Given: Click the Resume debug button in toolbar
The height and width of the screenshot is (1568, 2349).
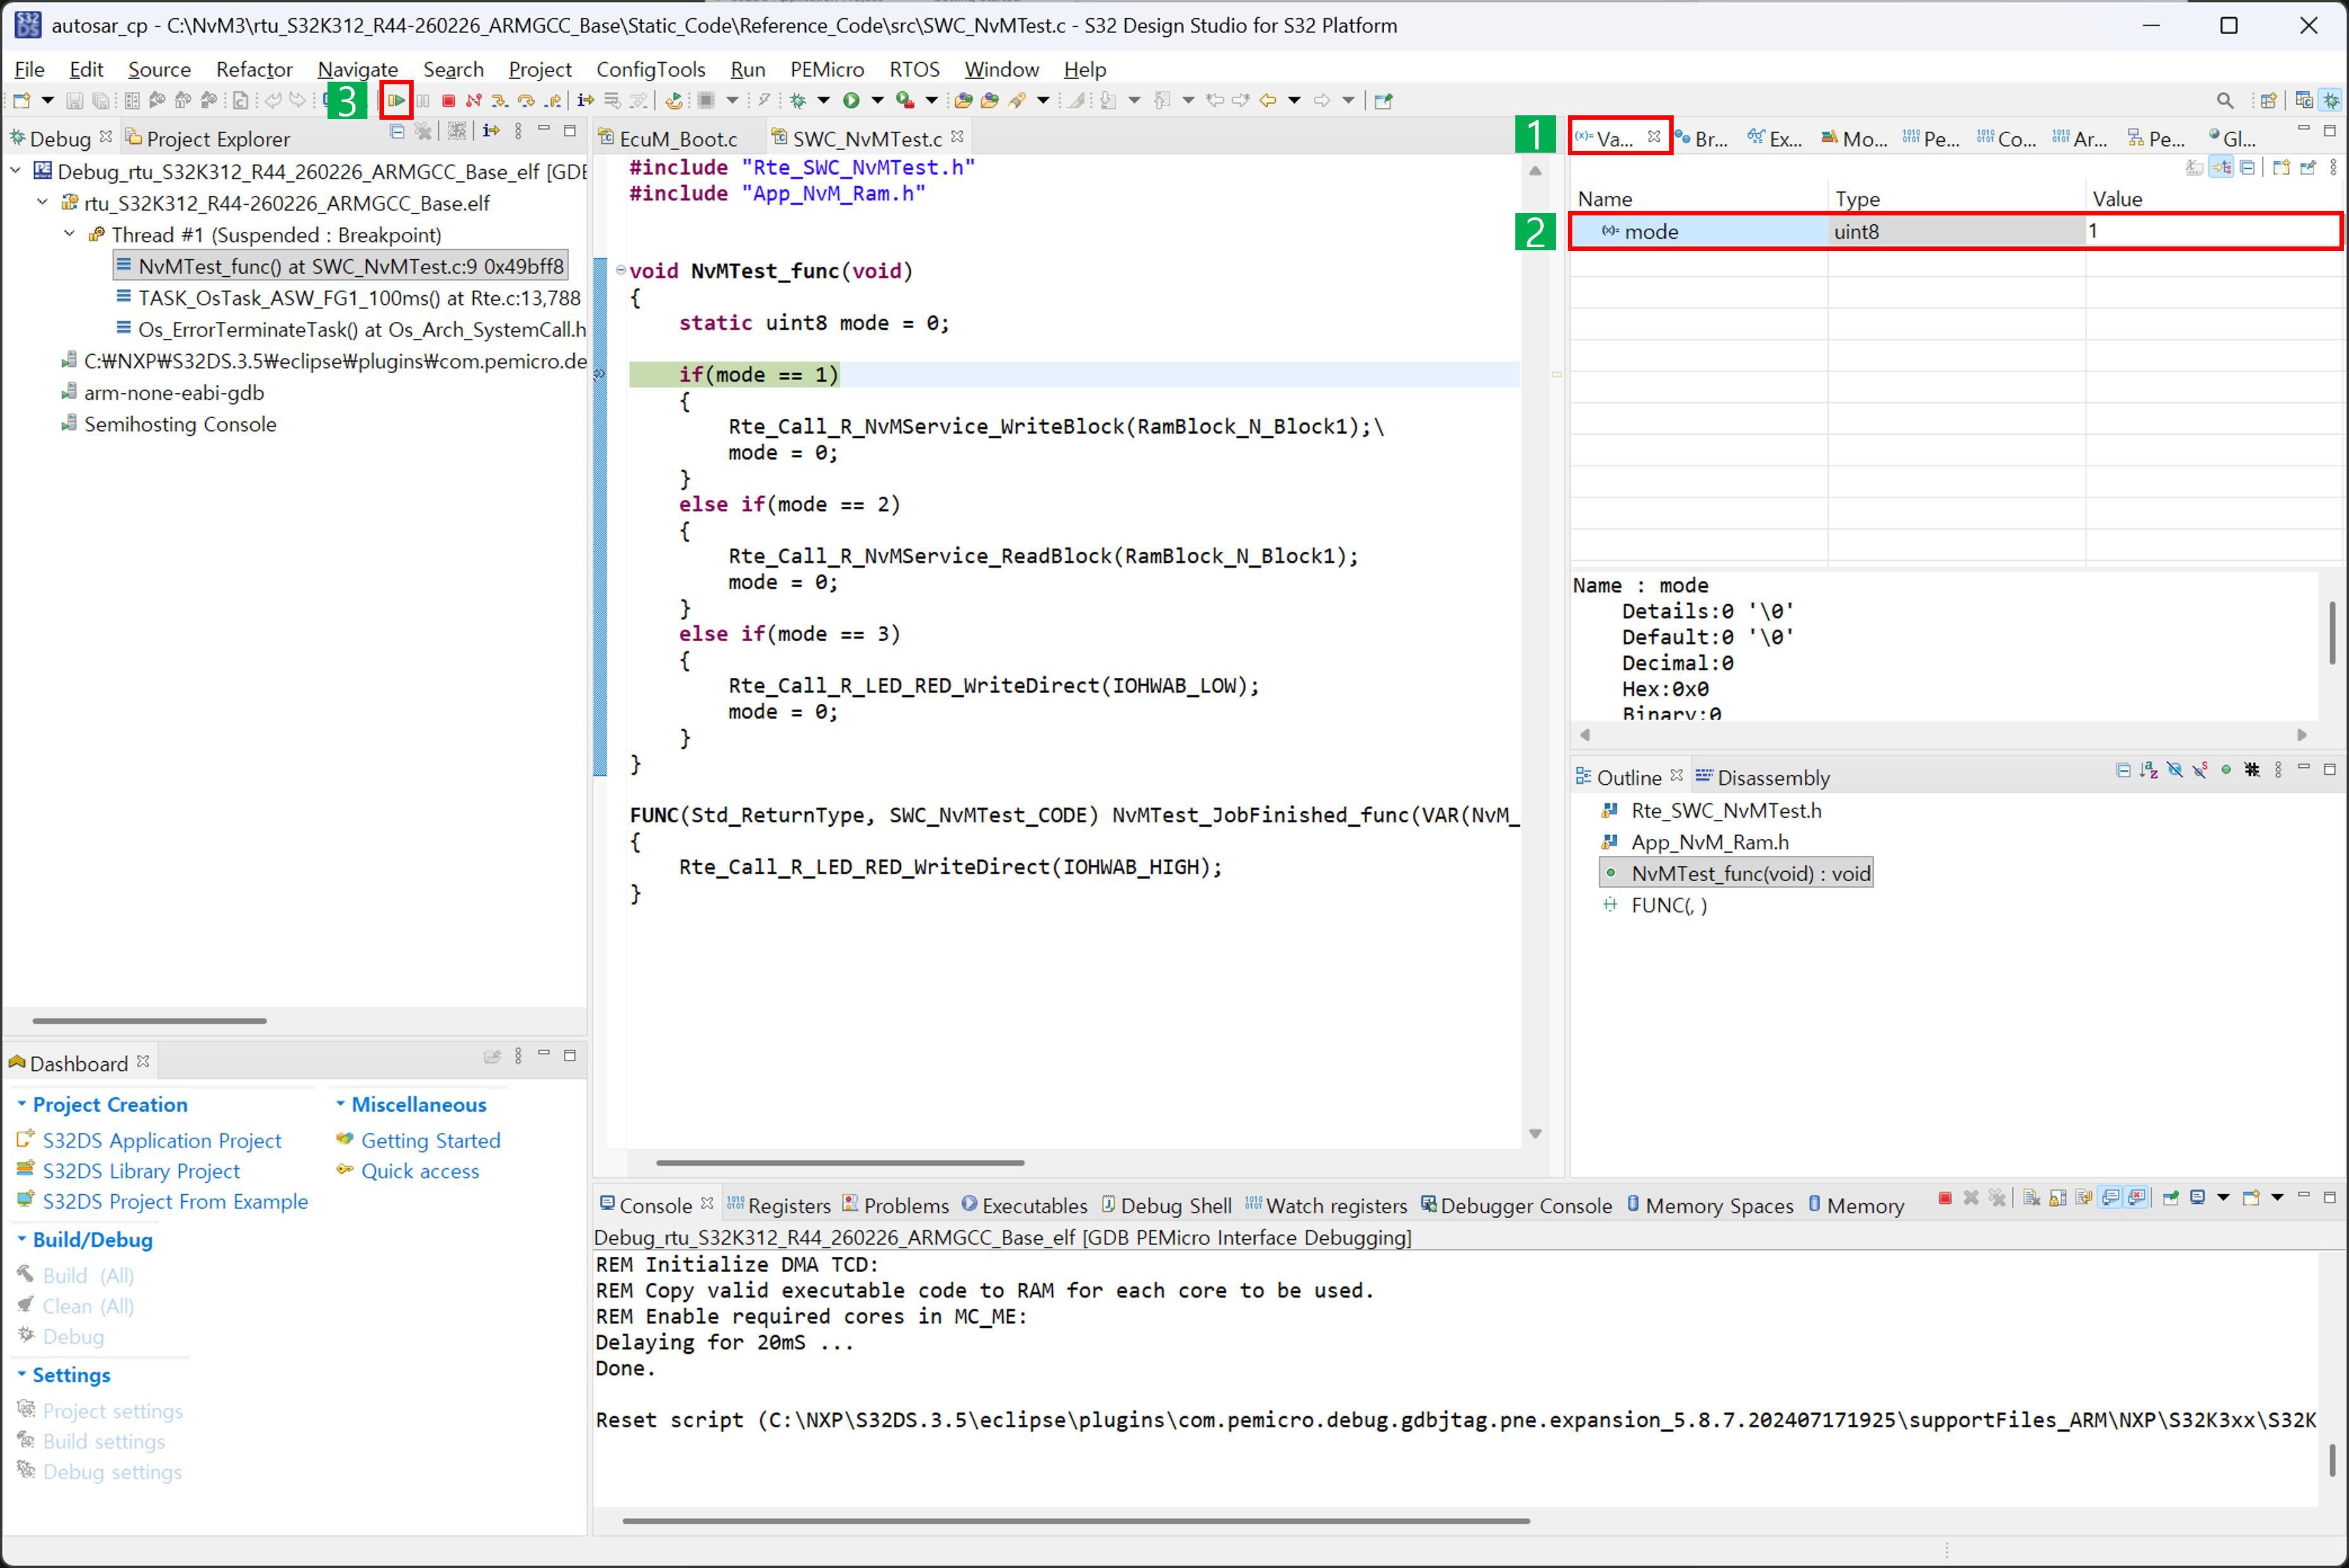Looking at the screenshot, I should click(397, 100).
